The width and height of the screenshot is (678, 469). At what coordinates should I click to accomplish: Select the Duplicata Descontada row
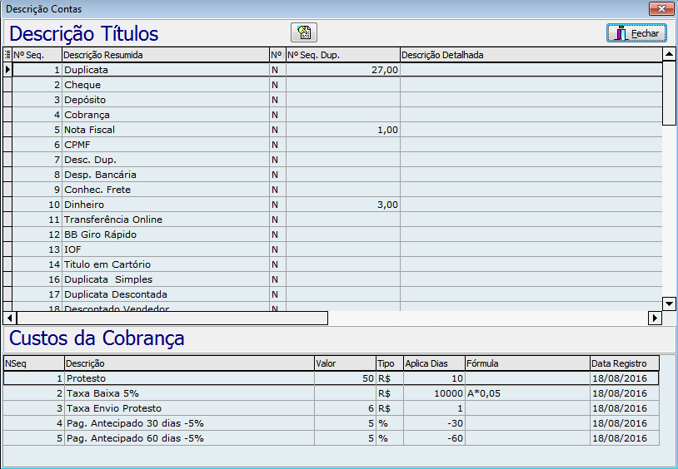click(x=337, y=294)
